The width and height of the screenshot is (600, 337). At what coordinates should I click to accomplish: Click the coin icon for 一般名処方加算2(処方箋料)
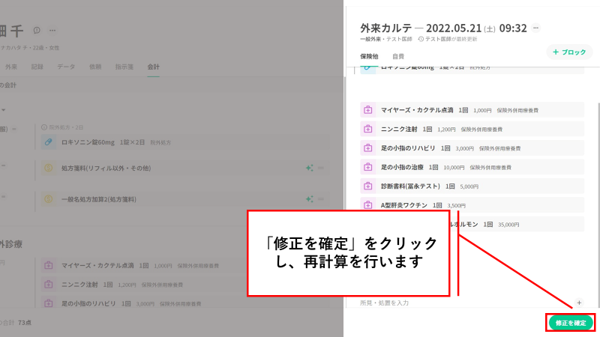pyautogui.click(x=48, y=199)
